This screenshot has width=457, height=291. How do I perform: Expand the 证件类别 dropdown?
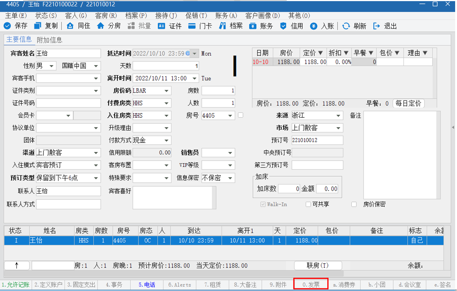(96, 91)
